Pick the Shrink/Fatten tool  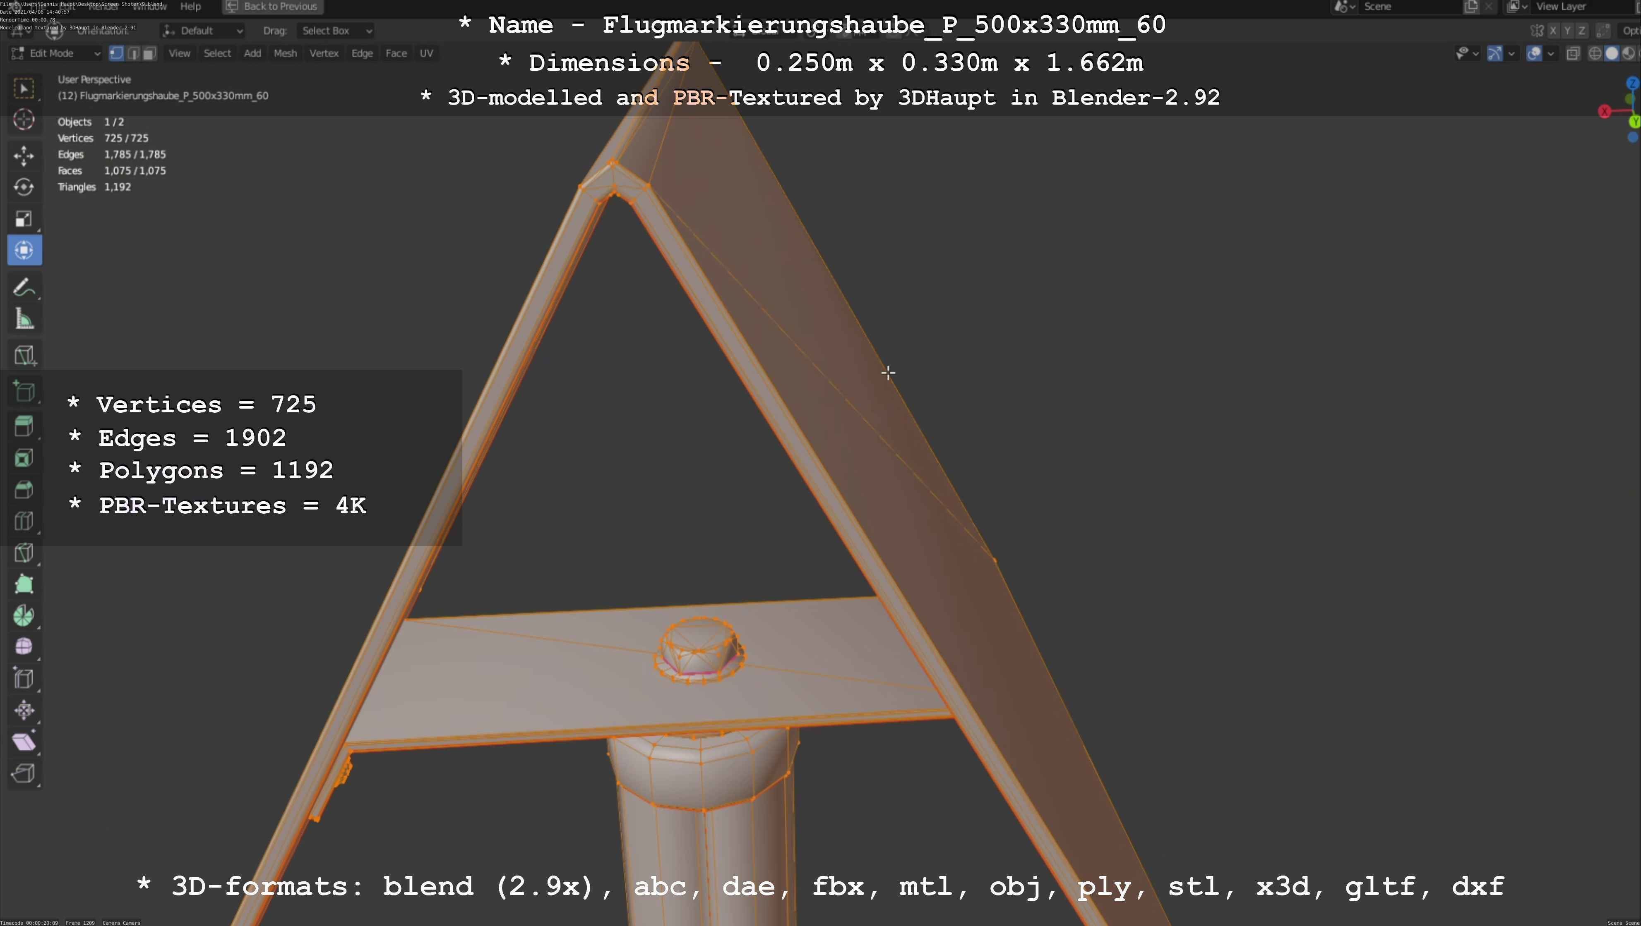(x=24, y=710)
